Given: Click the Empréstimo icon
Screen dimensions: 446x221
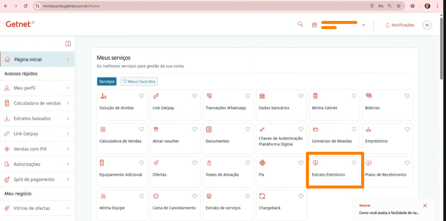Looking at the screenshot, I should (x=368, y=130).
